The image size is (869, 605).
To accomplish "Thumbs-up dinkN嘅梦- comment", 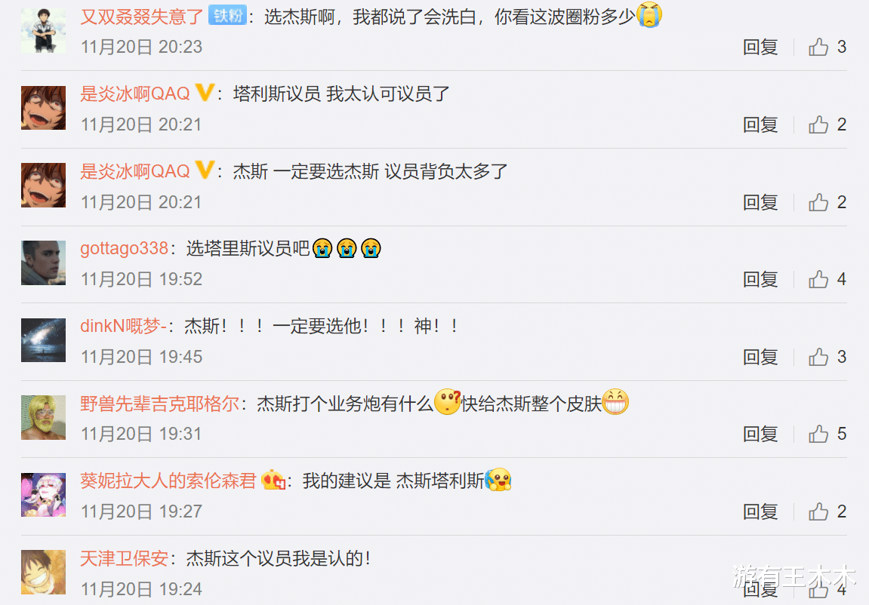I will (x=818, y=357).
